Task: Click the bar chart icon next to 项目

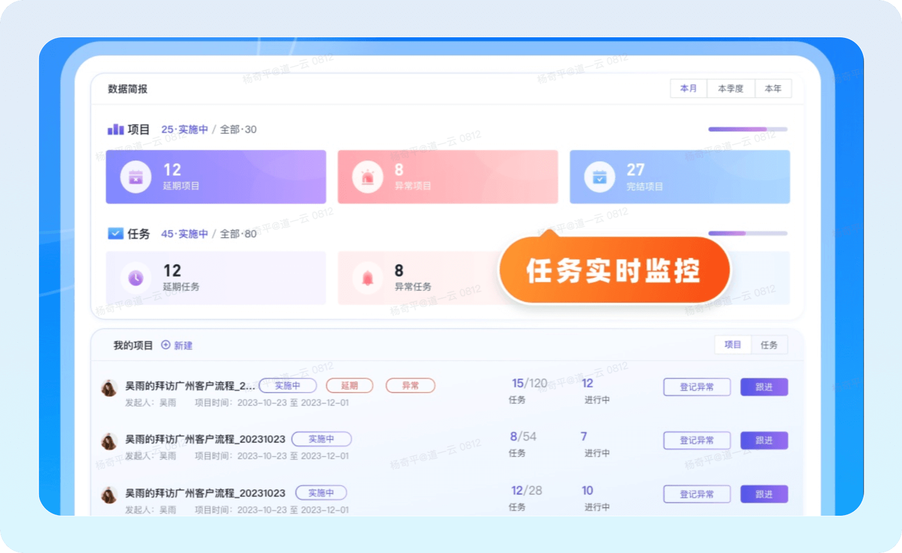Action: click(x=115, y=129)
